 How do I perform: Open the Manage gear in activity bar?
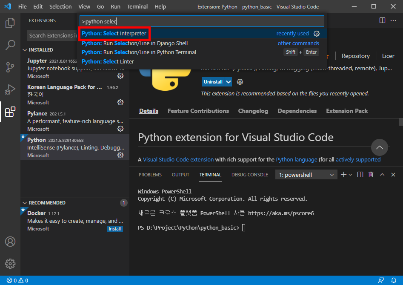pos(10,264)
